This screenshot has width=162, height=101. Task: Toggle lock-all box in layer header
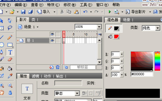pyautogui.click(x=58, y=34)
